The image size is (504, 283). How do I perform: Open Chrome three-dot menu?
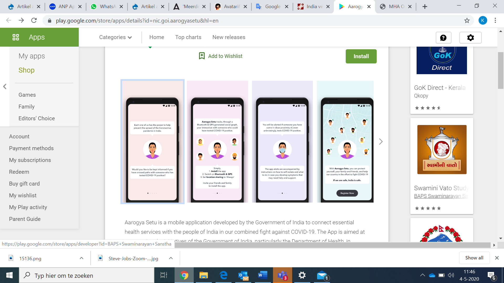(x=495, y=20)
